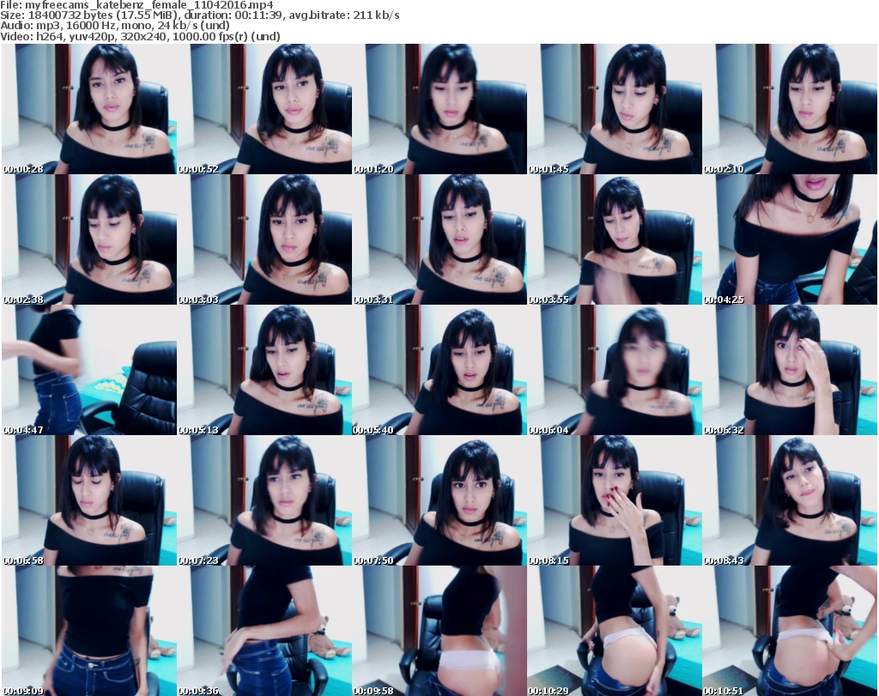Select the thumbnail stamped 00:05:13
The width and height of the screenshot is (879, 696).
264,370
